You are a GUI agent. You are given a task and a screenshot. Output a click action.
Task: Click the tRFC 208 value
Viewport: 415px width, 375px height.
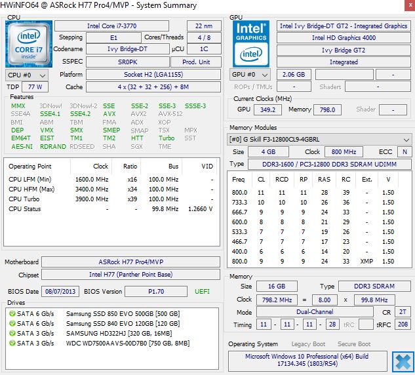pos(403,325)
